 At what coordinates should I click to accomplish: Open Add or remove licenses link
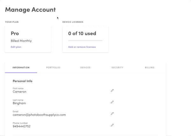click(82, 47)
